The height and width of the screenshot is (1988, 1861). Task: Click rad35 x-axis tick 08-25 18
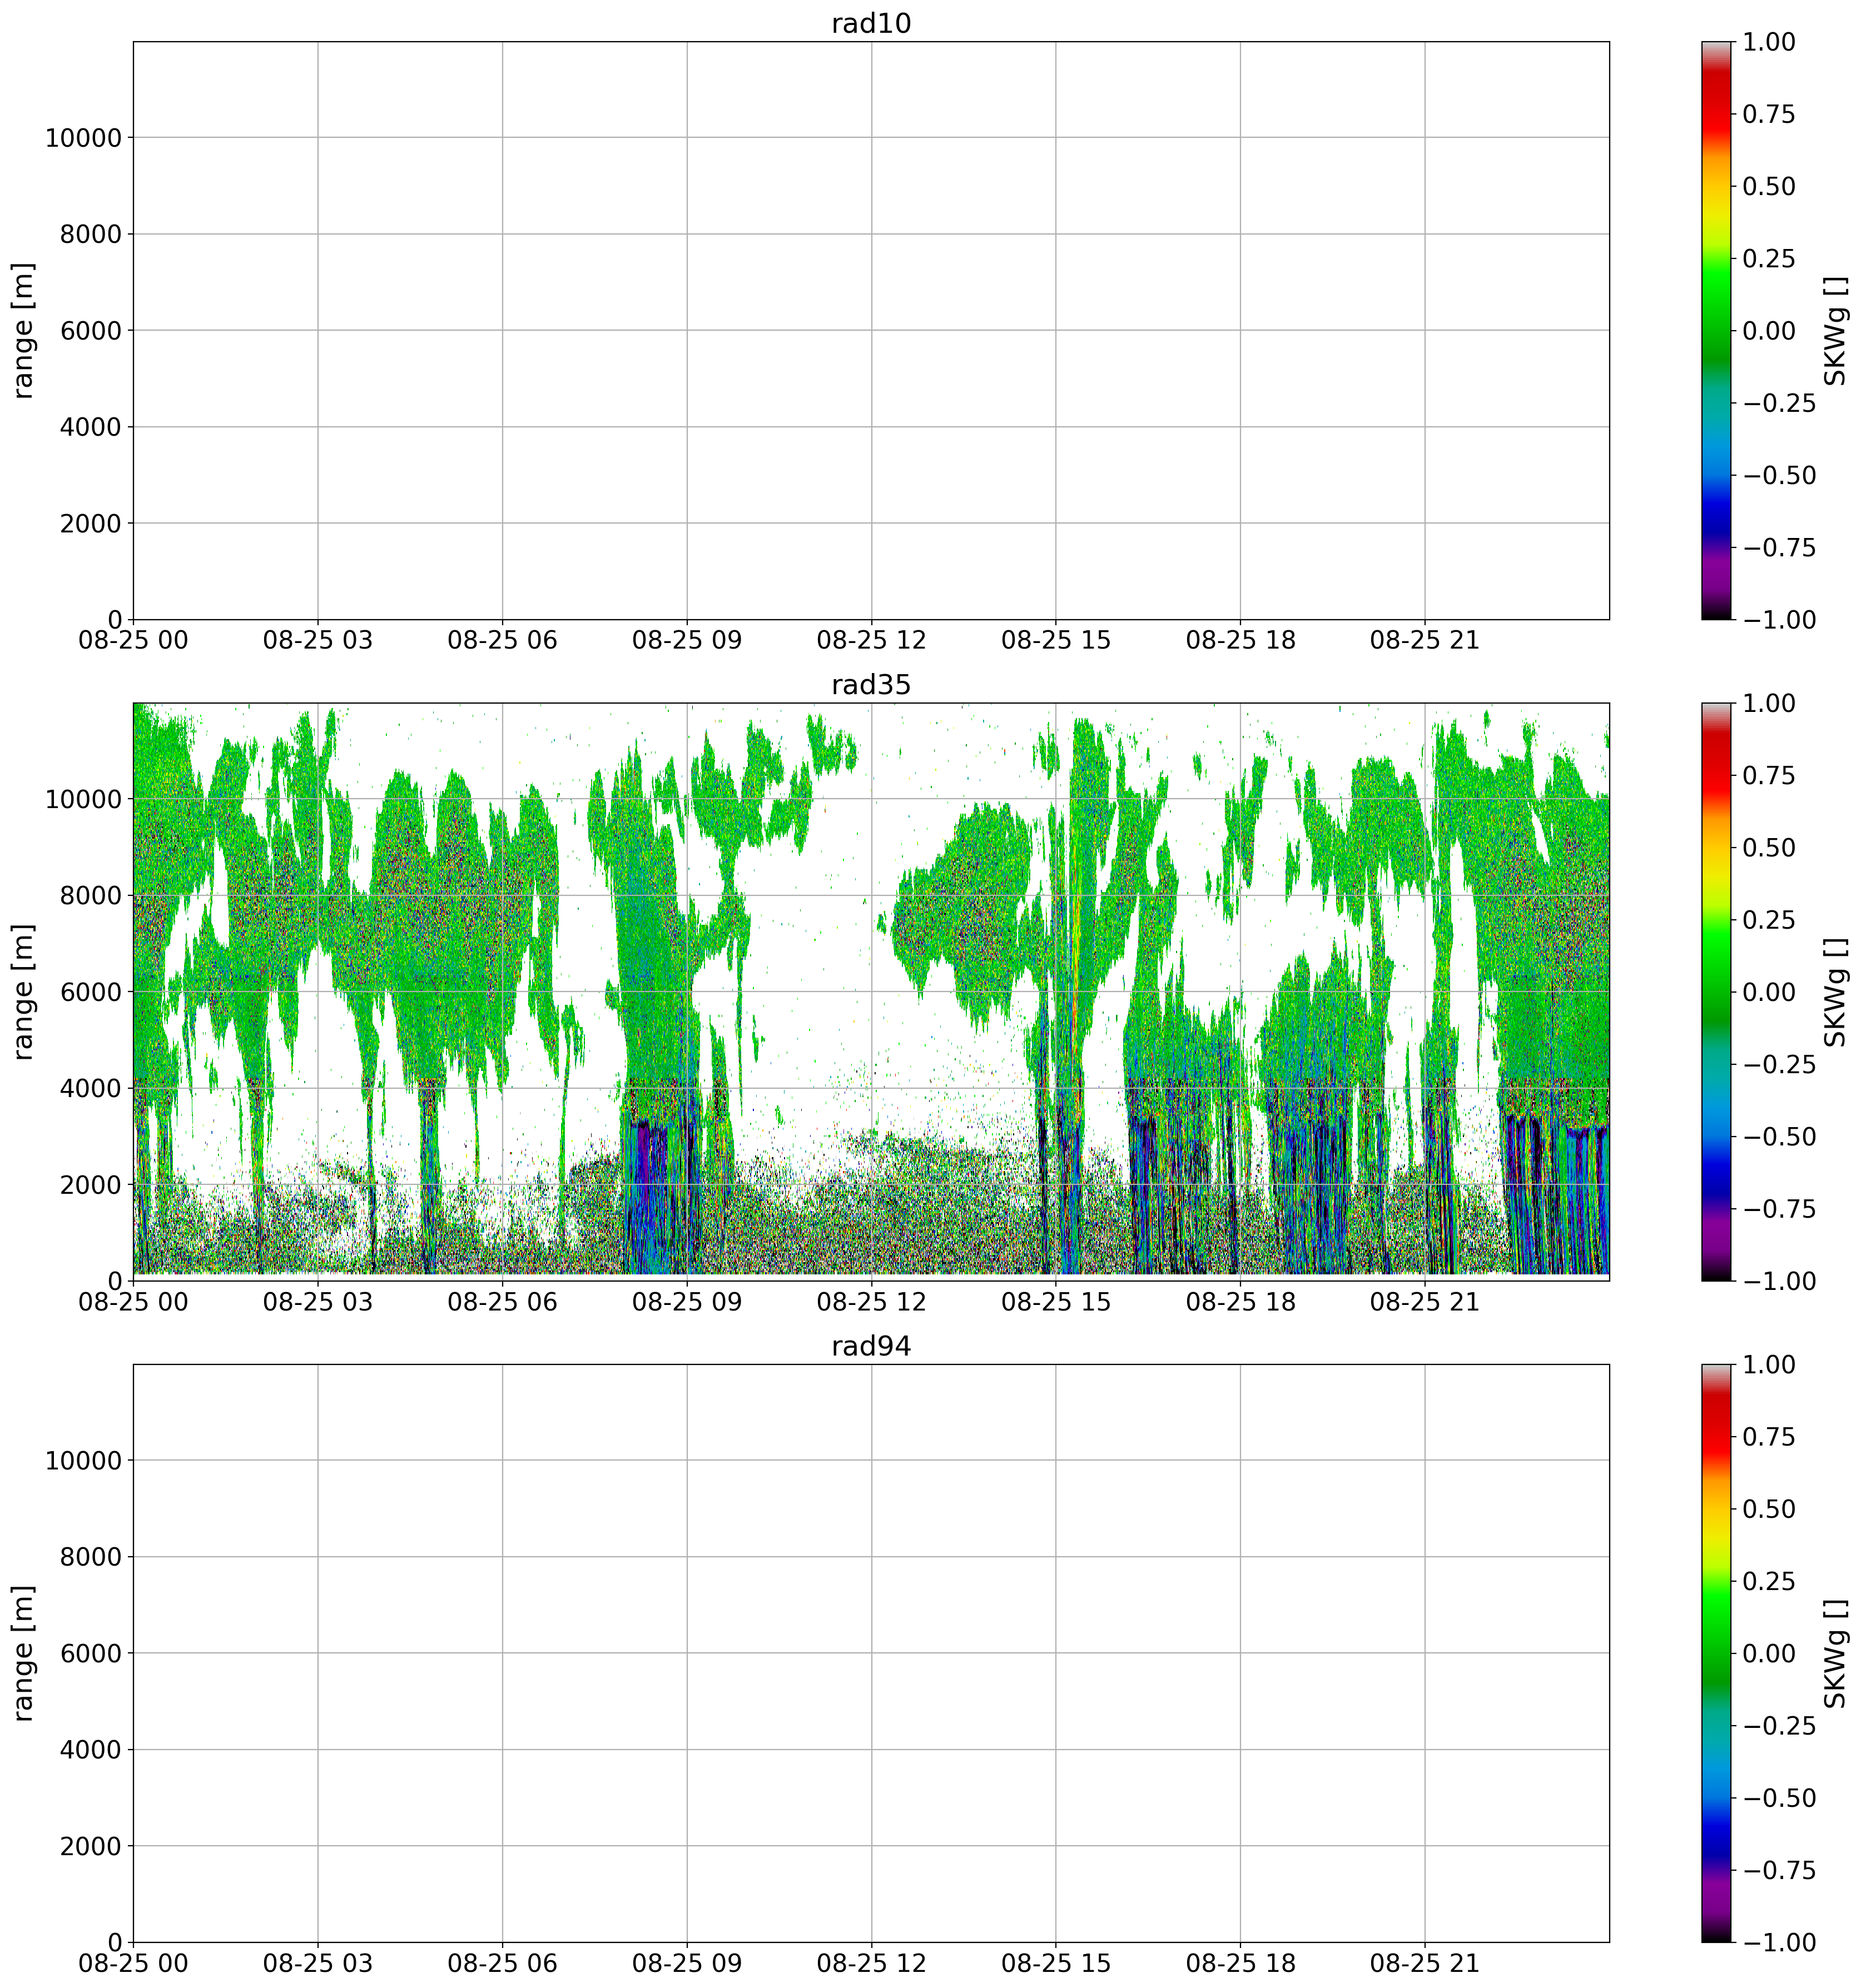pos(1240,1302)
